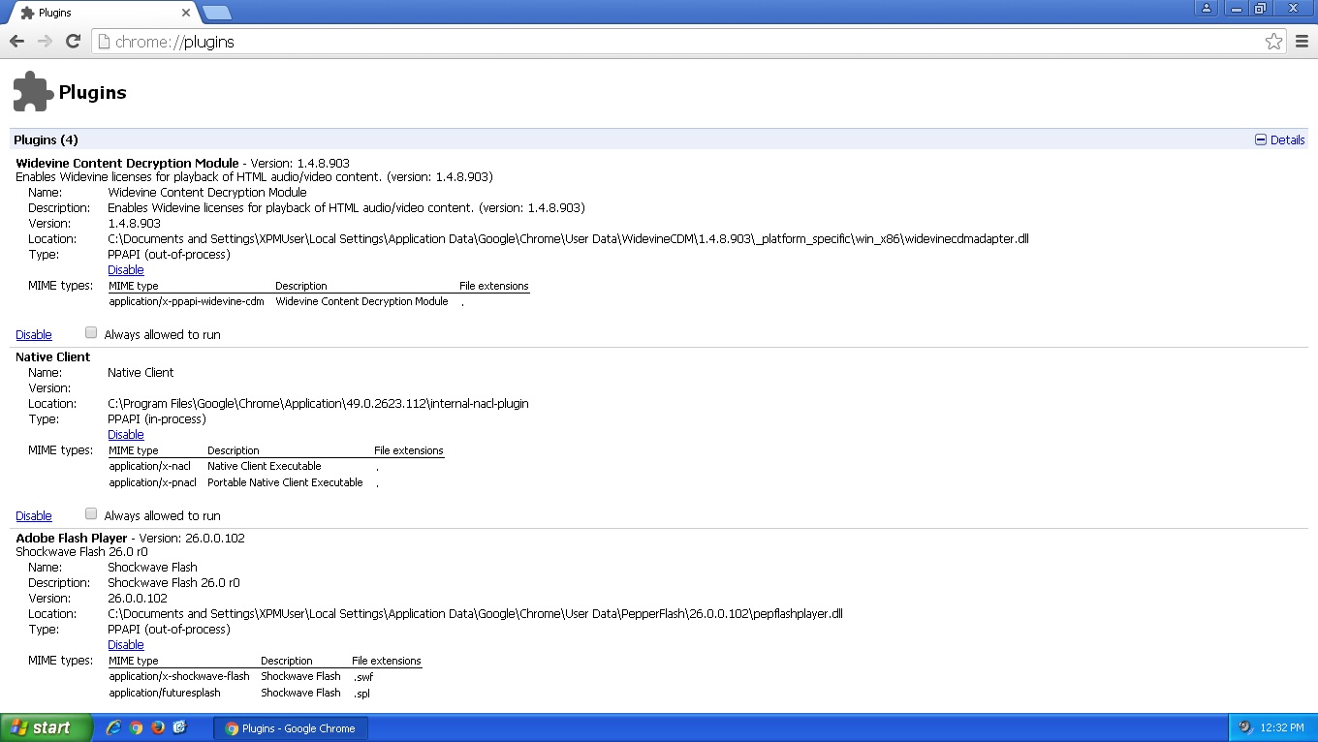Open a new tab with the new-tab button

216,13
